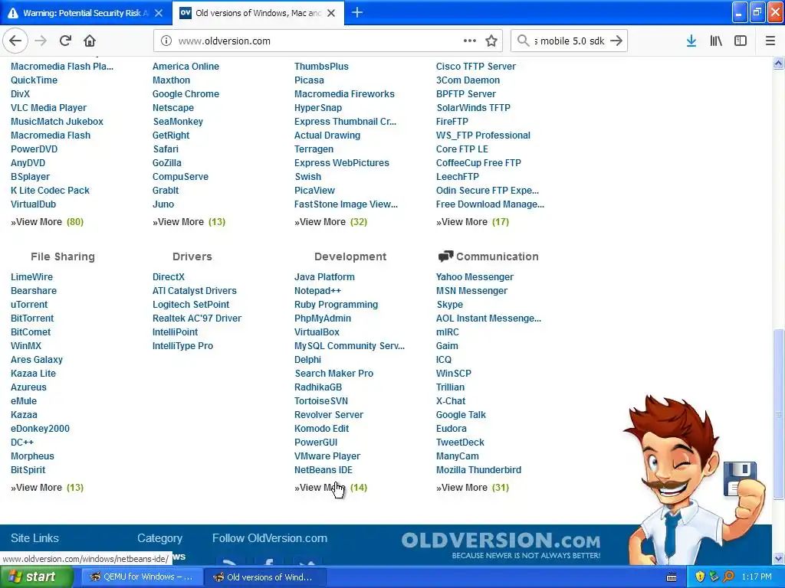Open the Google Chrome link

point(186,94)
